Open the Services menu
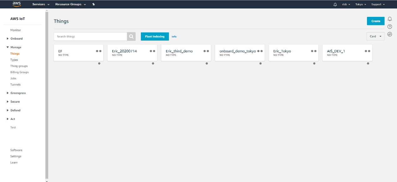Viewport: 397px width, 182px height. click(x=41, y=4)
